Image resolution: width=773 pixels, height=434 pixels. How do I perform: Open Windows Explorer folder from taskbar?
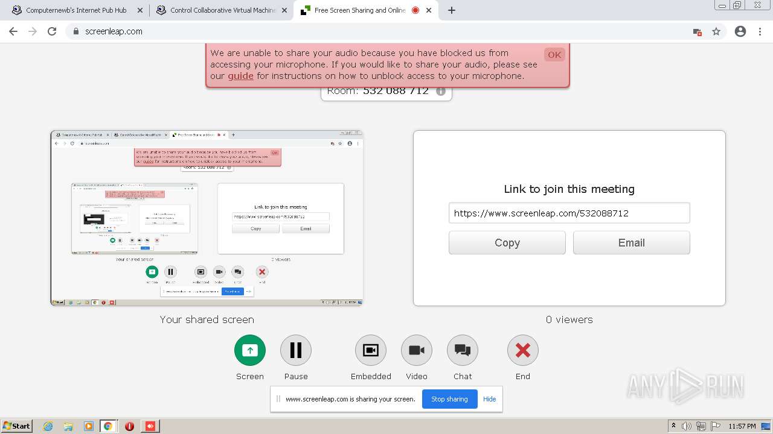(x=68, y=426)
